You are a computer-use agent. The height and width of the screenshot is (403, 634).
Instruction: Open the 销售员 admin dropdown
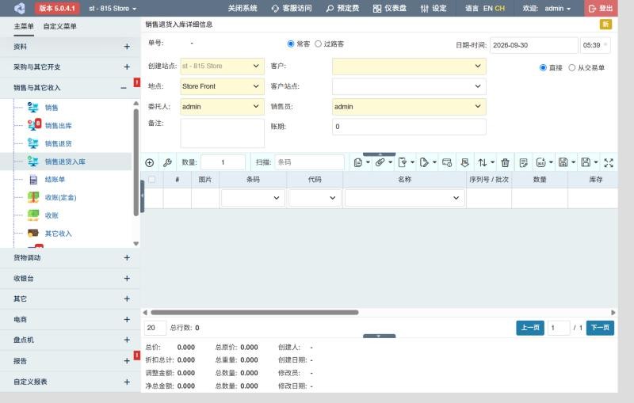(409, 107)
